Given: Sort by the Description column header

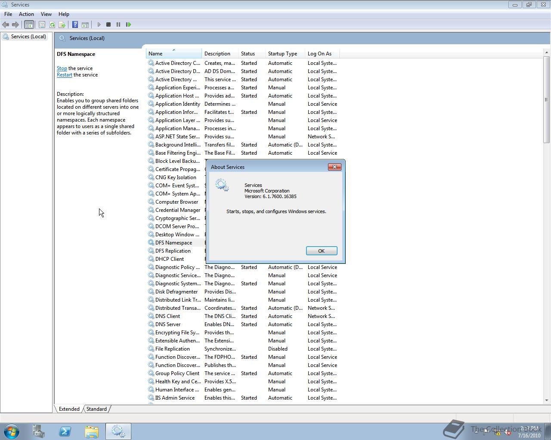Looking at the screenshot, I should pos(220,54).
